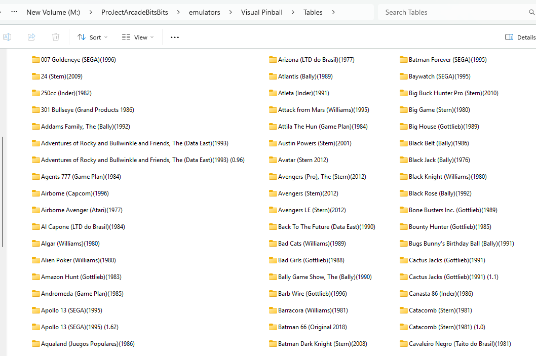Expand chevron after New Volume (M:)
This screenshot has width=536, height=356.
[91, 12]
